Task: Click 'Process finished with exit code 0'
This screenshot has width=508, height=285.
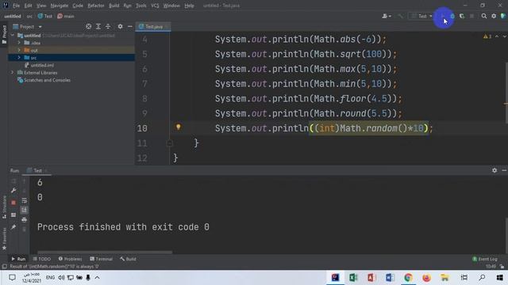Action: click(x=123, y=227)
